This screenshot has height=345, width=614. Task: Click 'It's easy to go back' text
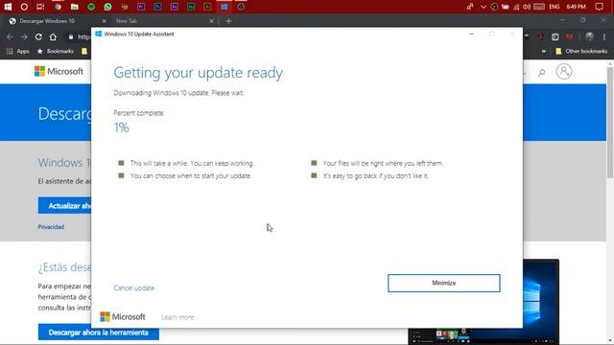click(x=375, y=176)
